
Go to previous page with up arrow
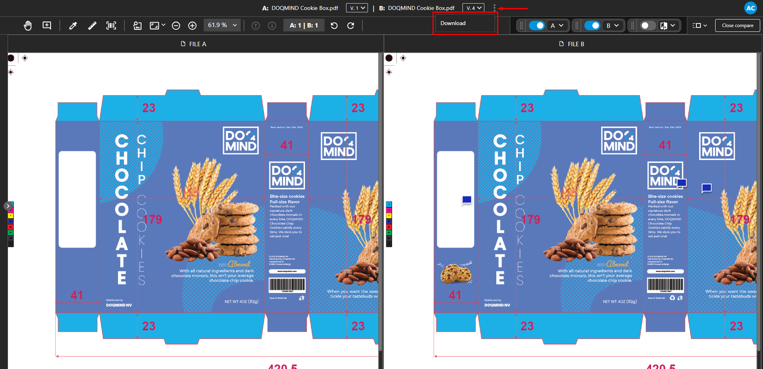256,25
